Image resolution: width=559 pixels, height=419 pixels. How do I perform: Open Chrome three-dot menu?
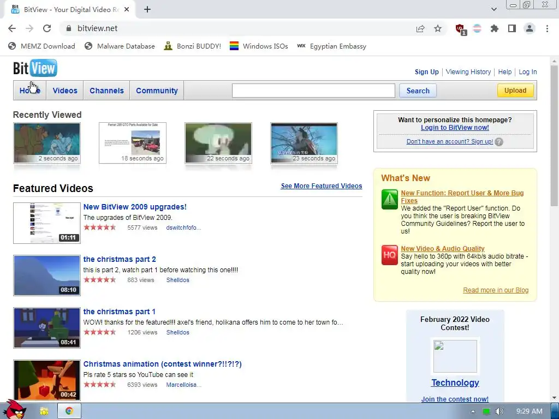click(x=547, y=28)
